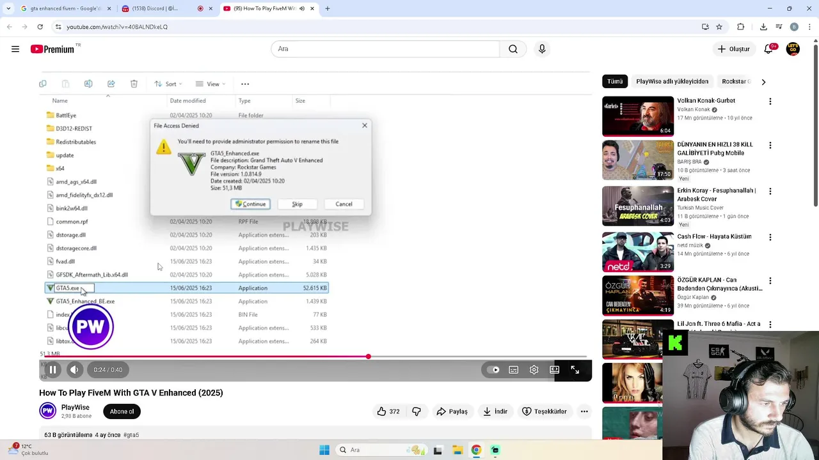819x460 pixels.
Task: Open player settings gear
Action: [534, 370]
